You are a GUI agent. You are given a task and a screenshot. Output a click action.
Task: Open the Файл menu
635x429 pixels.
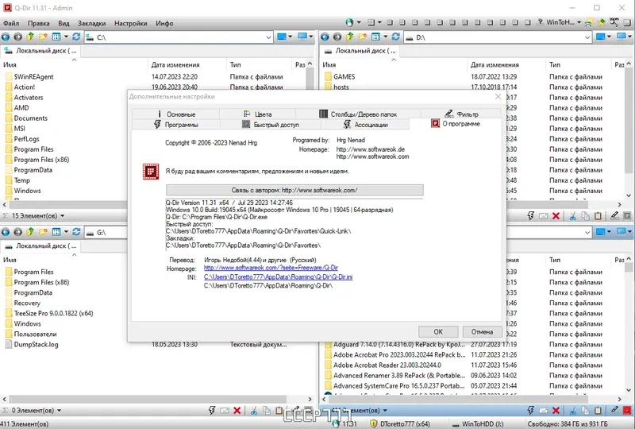[11, 23]
